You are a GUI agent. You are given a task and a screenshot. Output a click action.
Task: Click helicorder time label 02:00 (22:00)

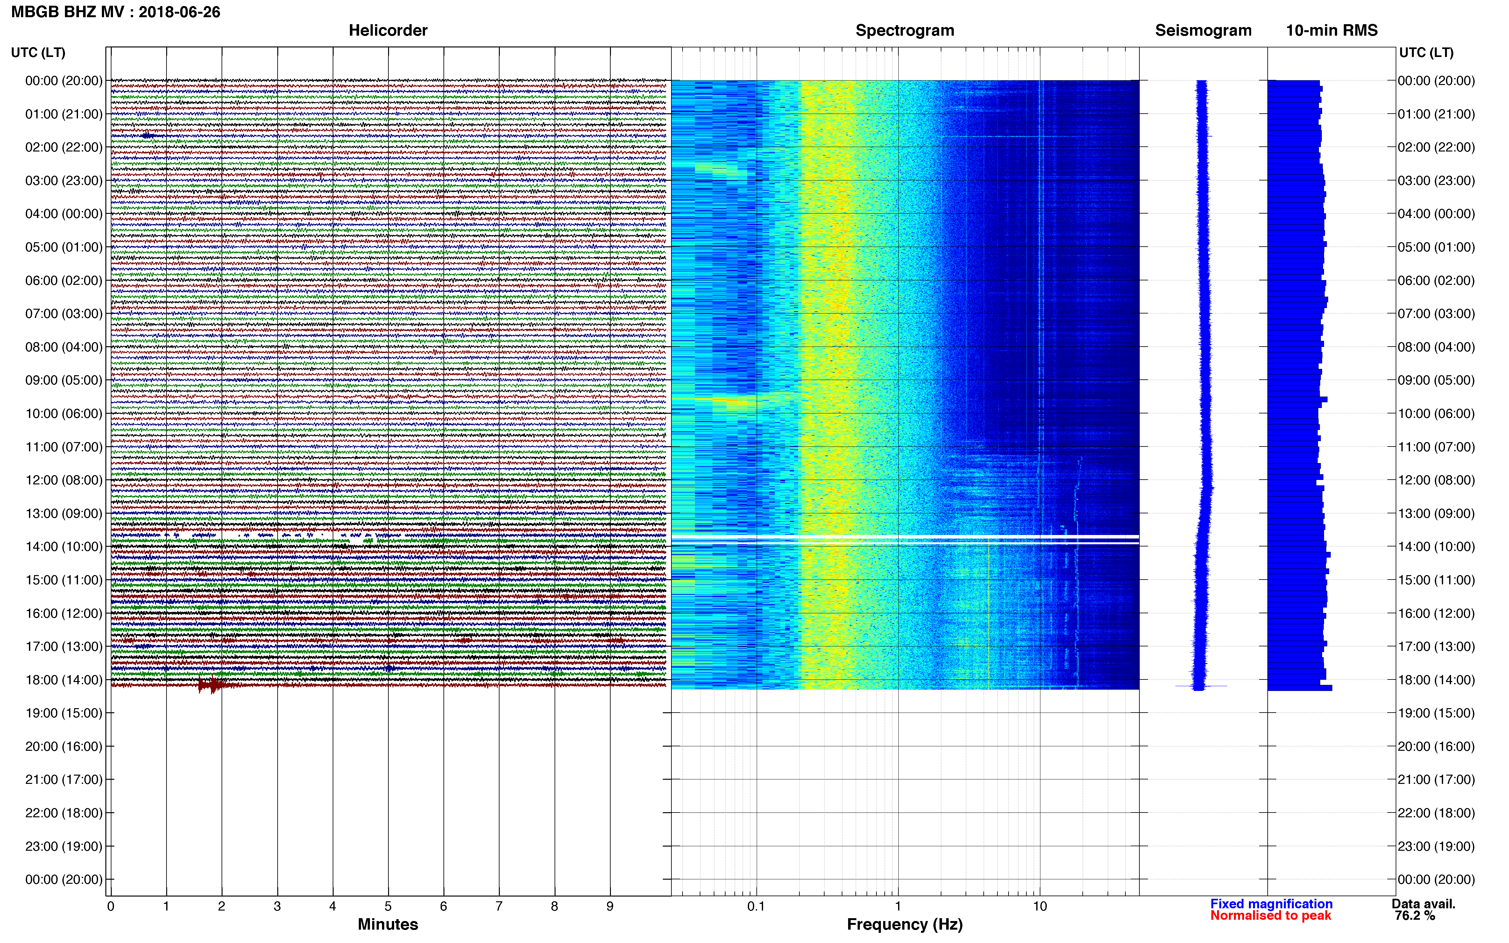point(64,147)
